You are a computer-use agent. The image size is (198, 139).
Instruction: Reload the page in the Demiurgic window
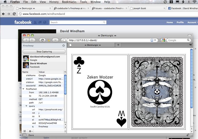click(42, 40)
